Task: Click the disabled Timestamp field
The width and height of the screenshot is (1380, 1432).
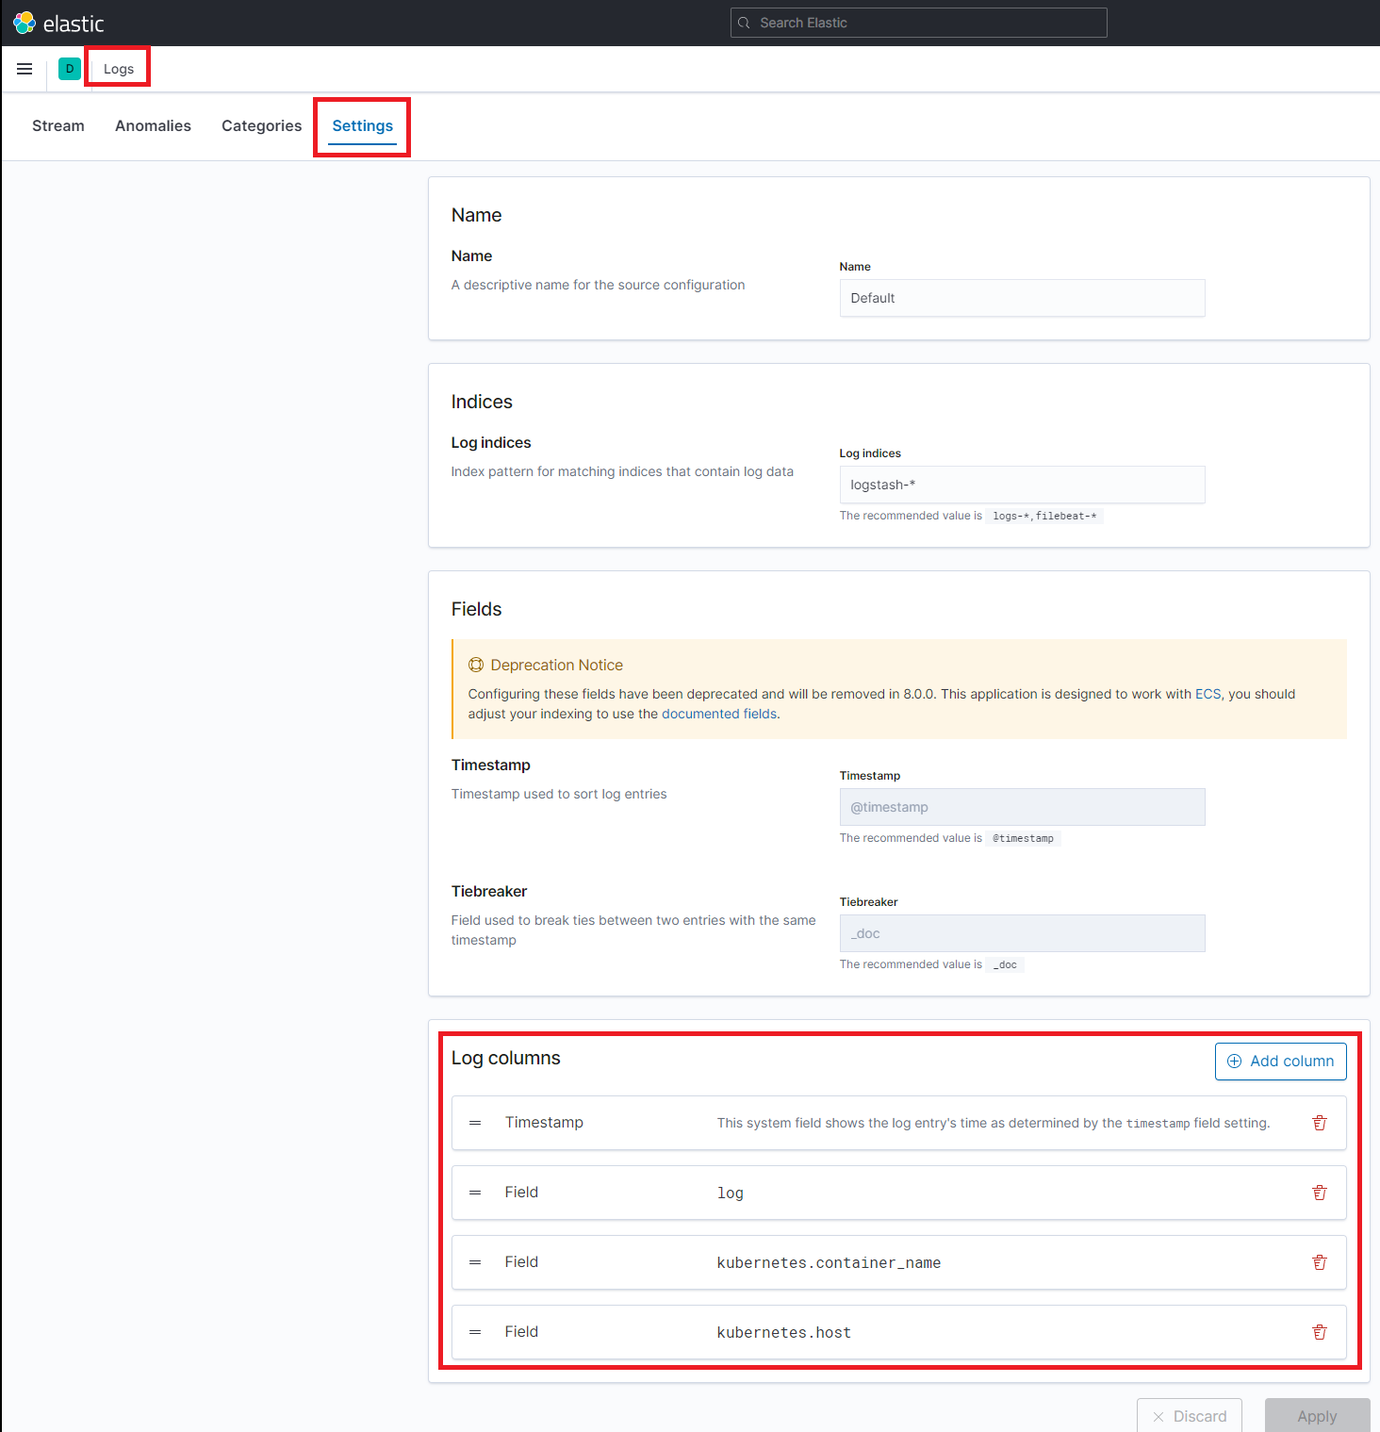Action: tap(1022, 807)
